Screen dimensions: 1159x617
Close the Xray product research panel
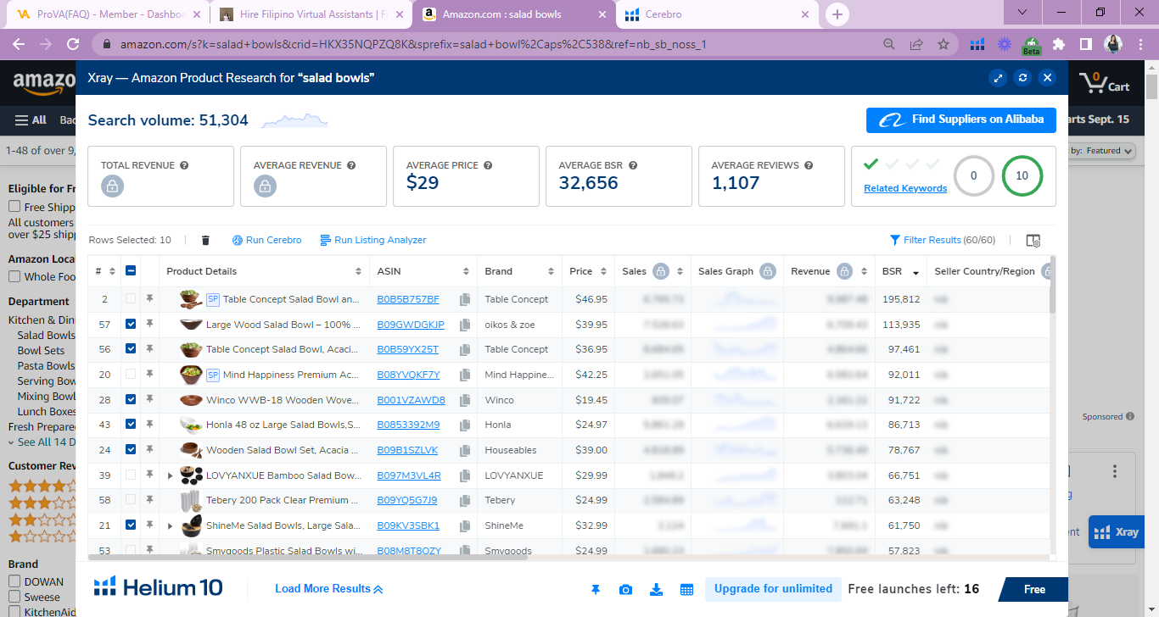click(1048, 78)
